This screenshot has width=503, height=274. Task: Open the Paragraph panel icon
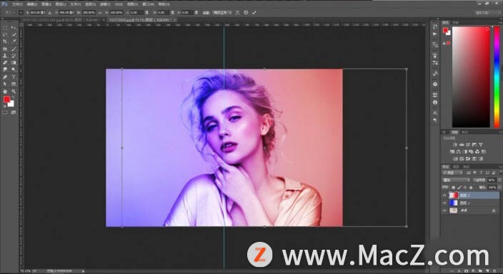pos(435,120)
